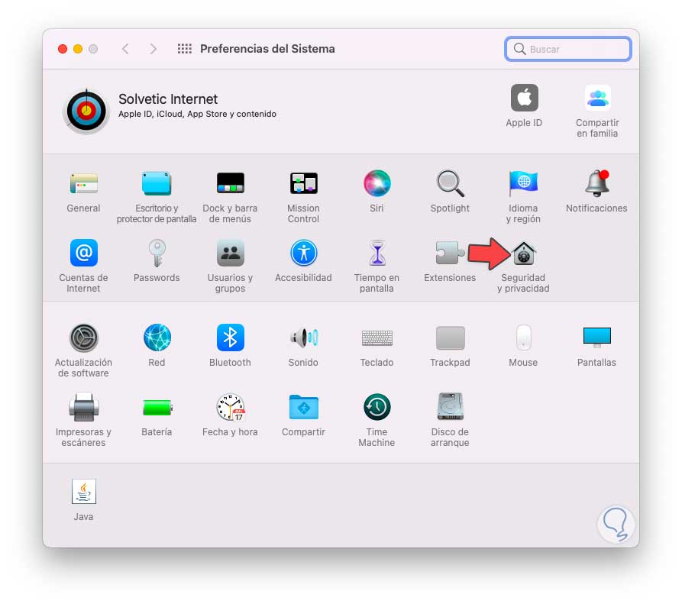
Task: Go back with the left chevron
Action: click(x=125, y=49)
